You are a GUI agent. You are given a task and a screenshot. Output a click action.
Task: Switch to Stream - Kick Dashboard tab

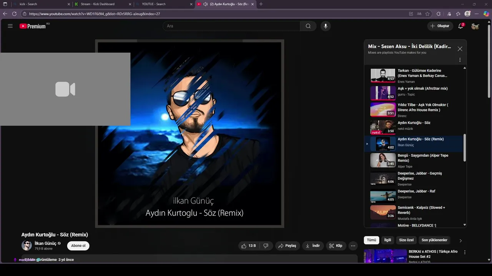[x=102, y=4]
